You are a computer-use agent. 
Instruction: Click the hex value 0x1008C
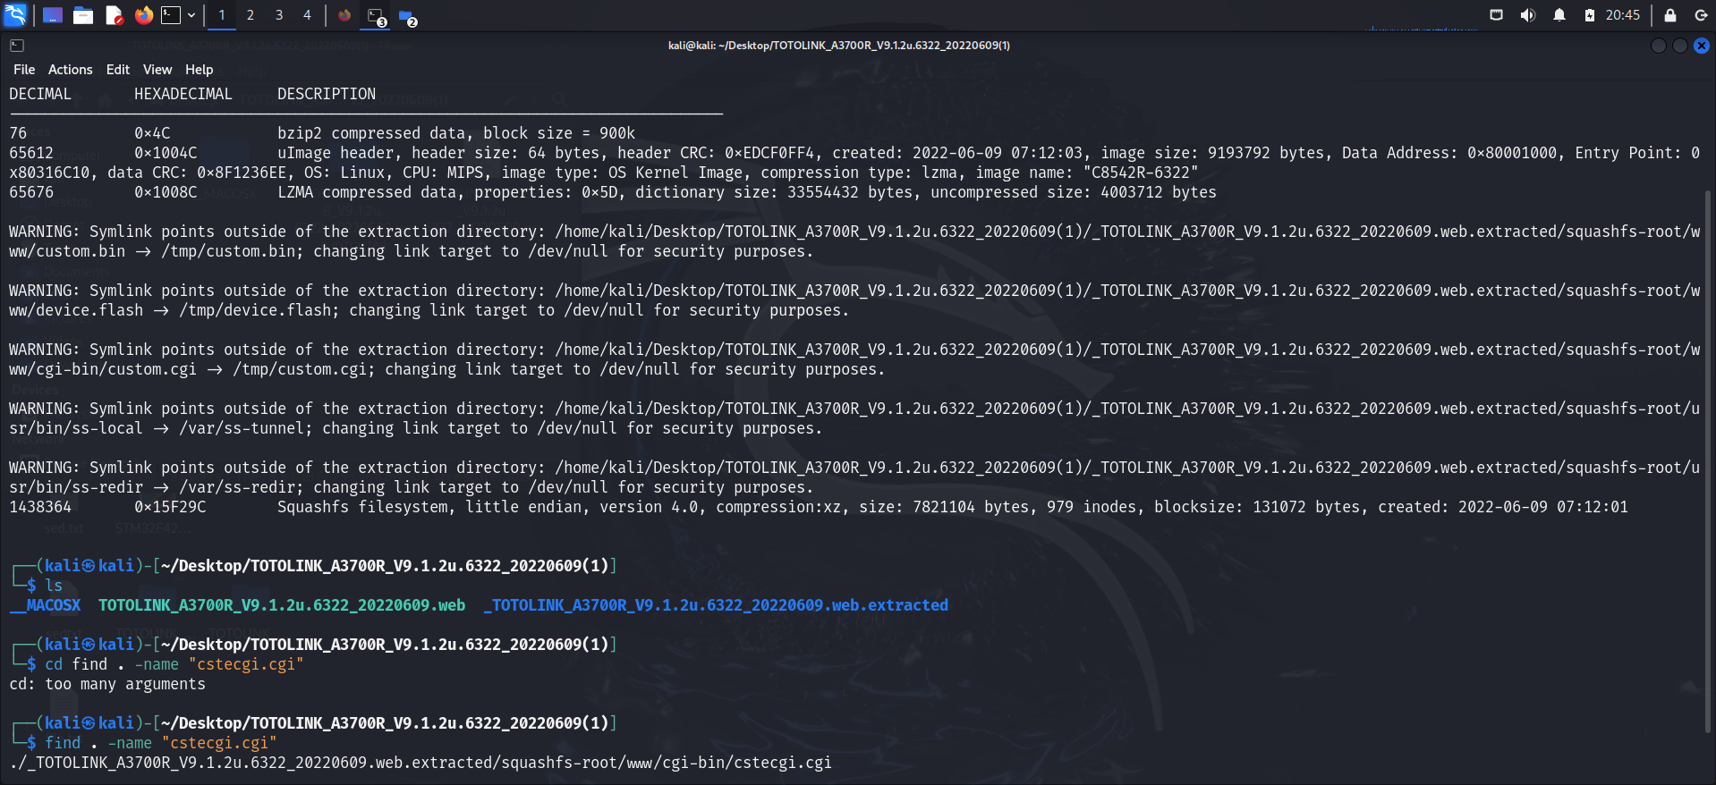(x=166, y=192)
